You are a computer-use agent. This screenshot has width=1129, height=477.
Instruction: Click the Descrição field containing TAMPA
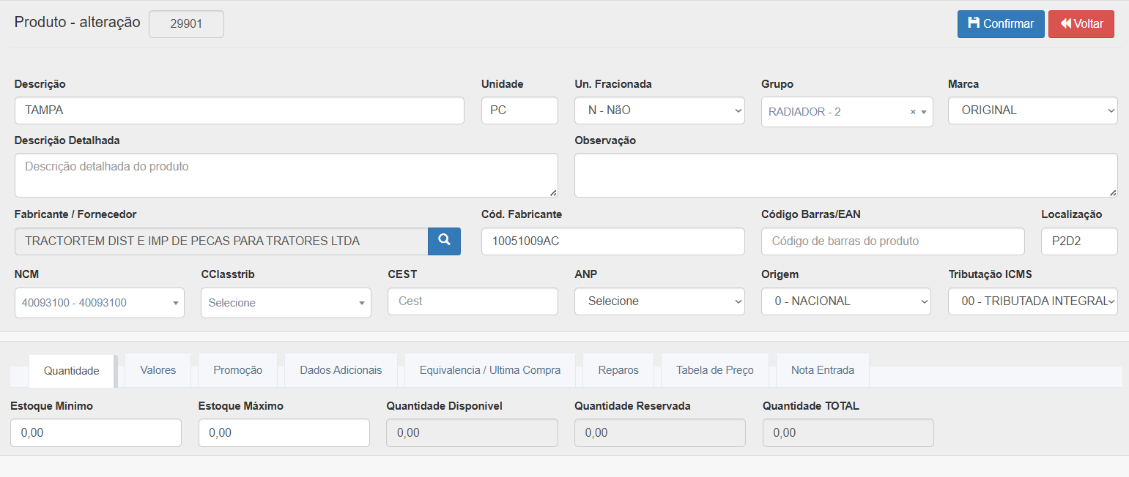point(240,110)
